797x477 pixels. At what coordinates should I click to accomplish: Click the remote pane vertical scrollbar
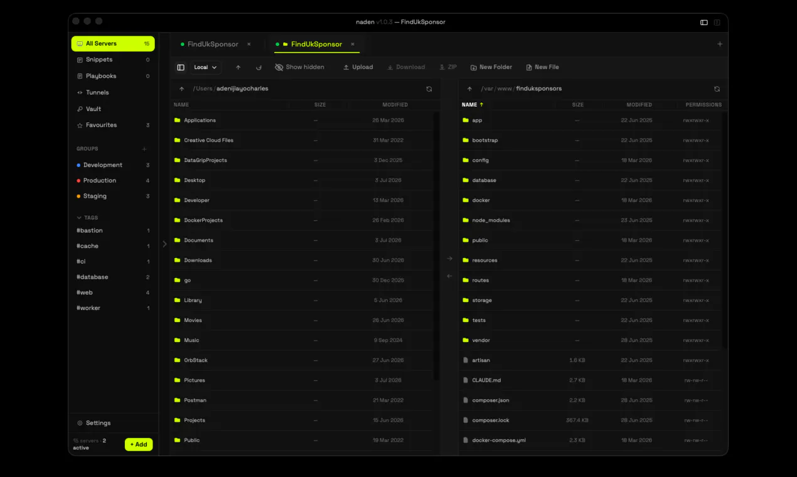[x=725, y=230]
